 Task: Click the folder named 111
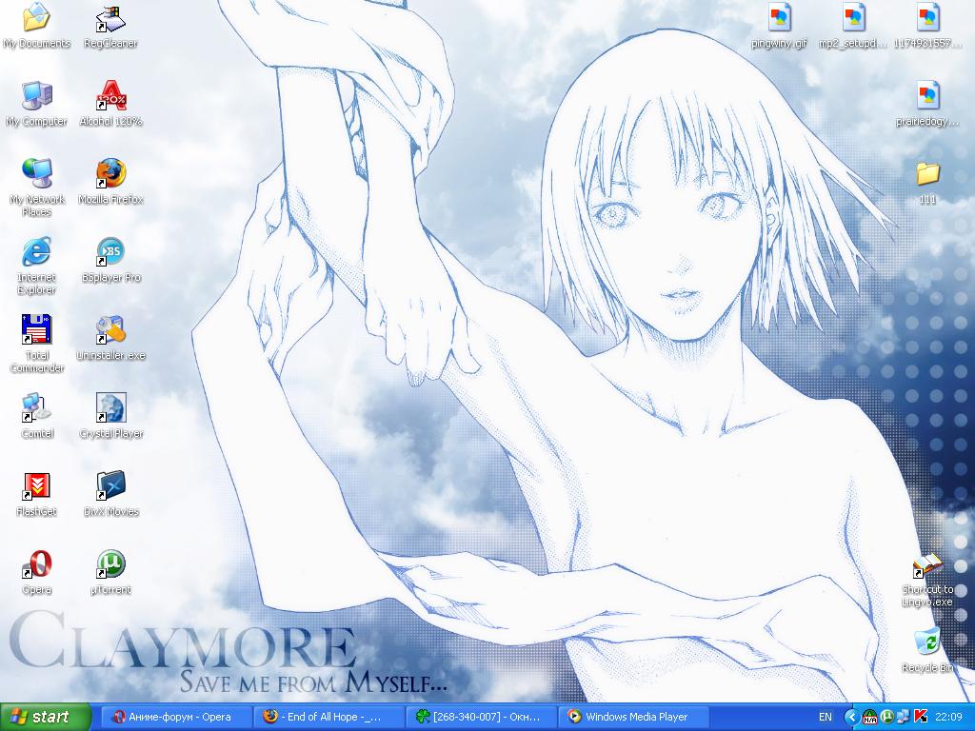pos(927,174)
